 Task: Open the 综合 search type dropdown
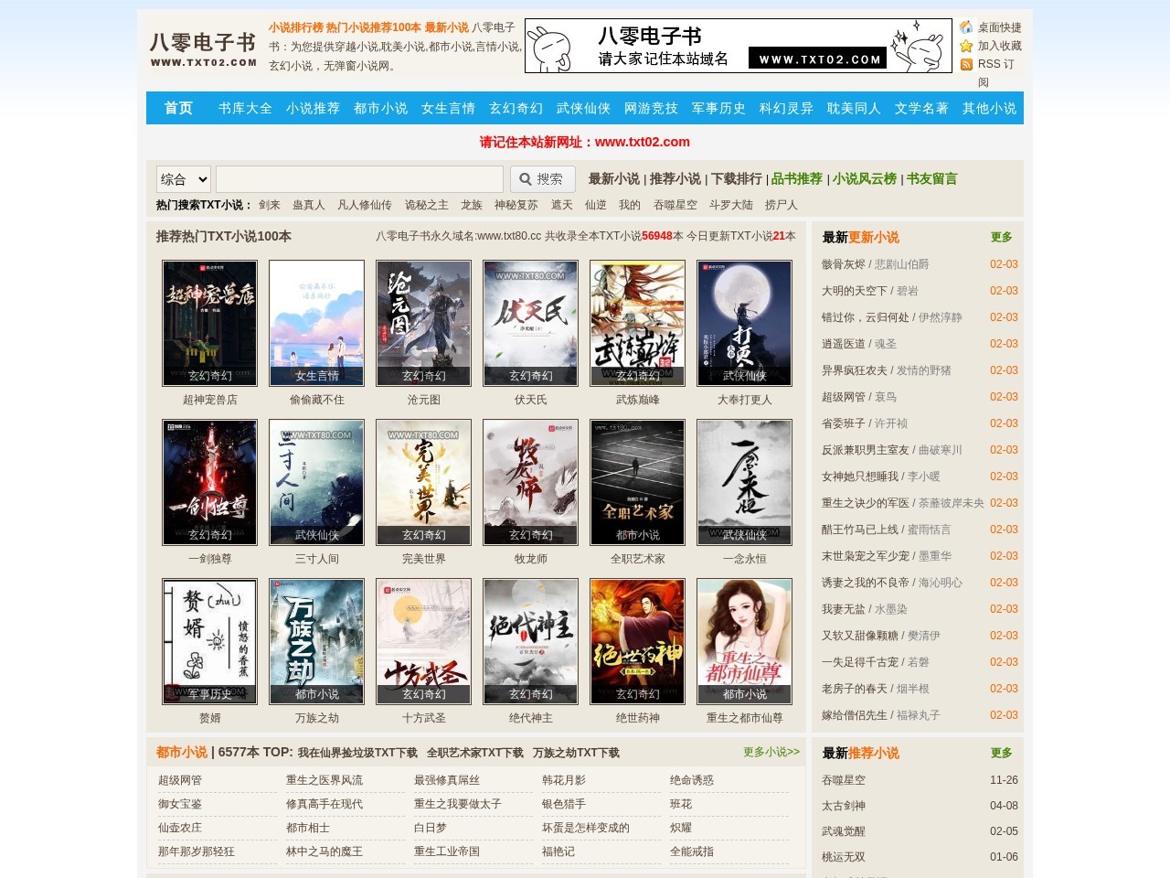tap(184, 179)
